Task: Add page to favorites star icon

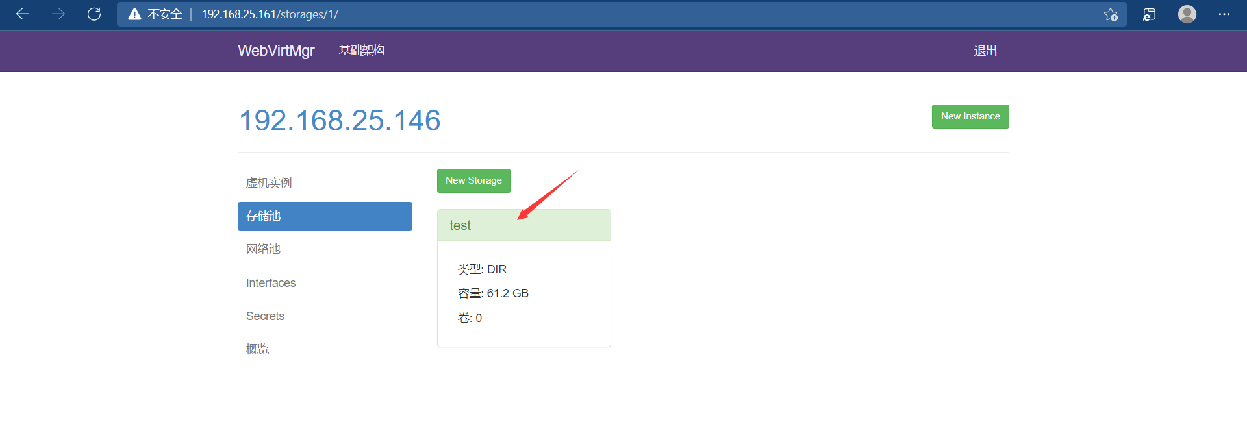Action: [x=1111, y=14]
